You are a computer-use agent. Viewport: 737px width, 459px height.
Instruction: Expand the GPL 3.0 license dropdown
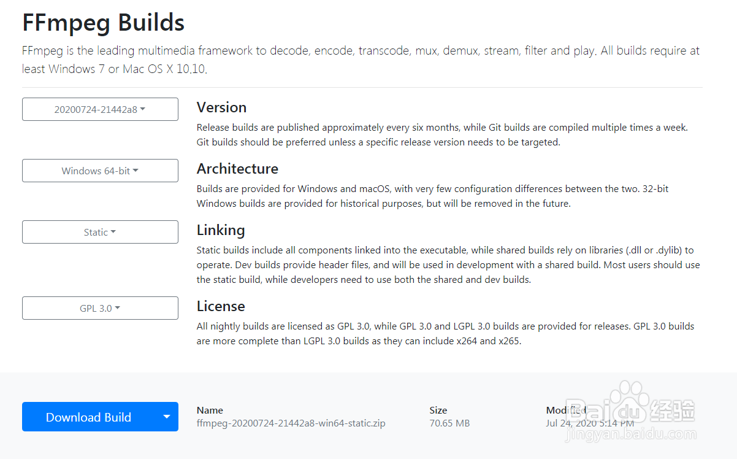100,309
